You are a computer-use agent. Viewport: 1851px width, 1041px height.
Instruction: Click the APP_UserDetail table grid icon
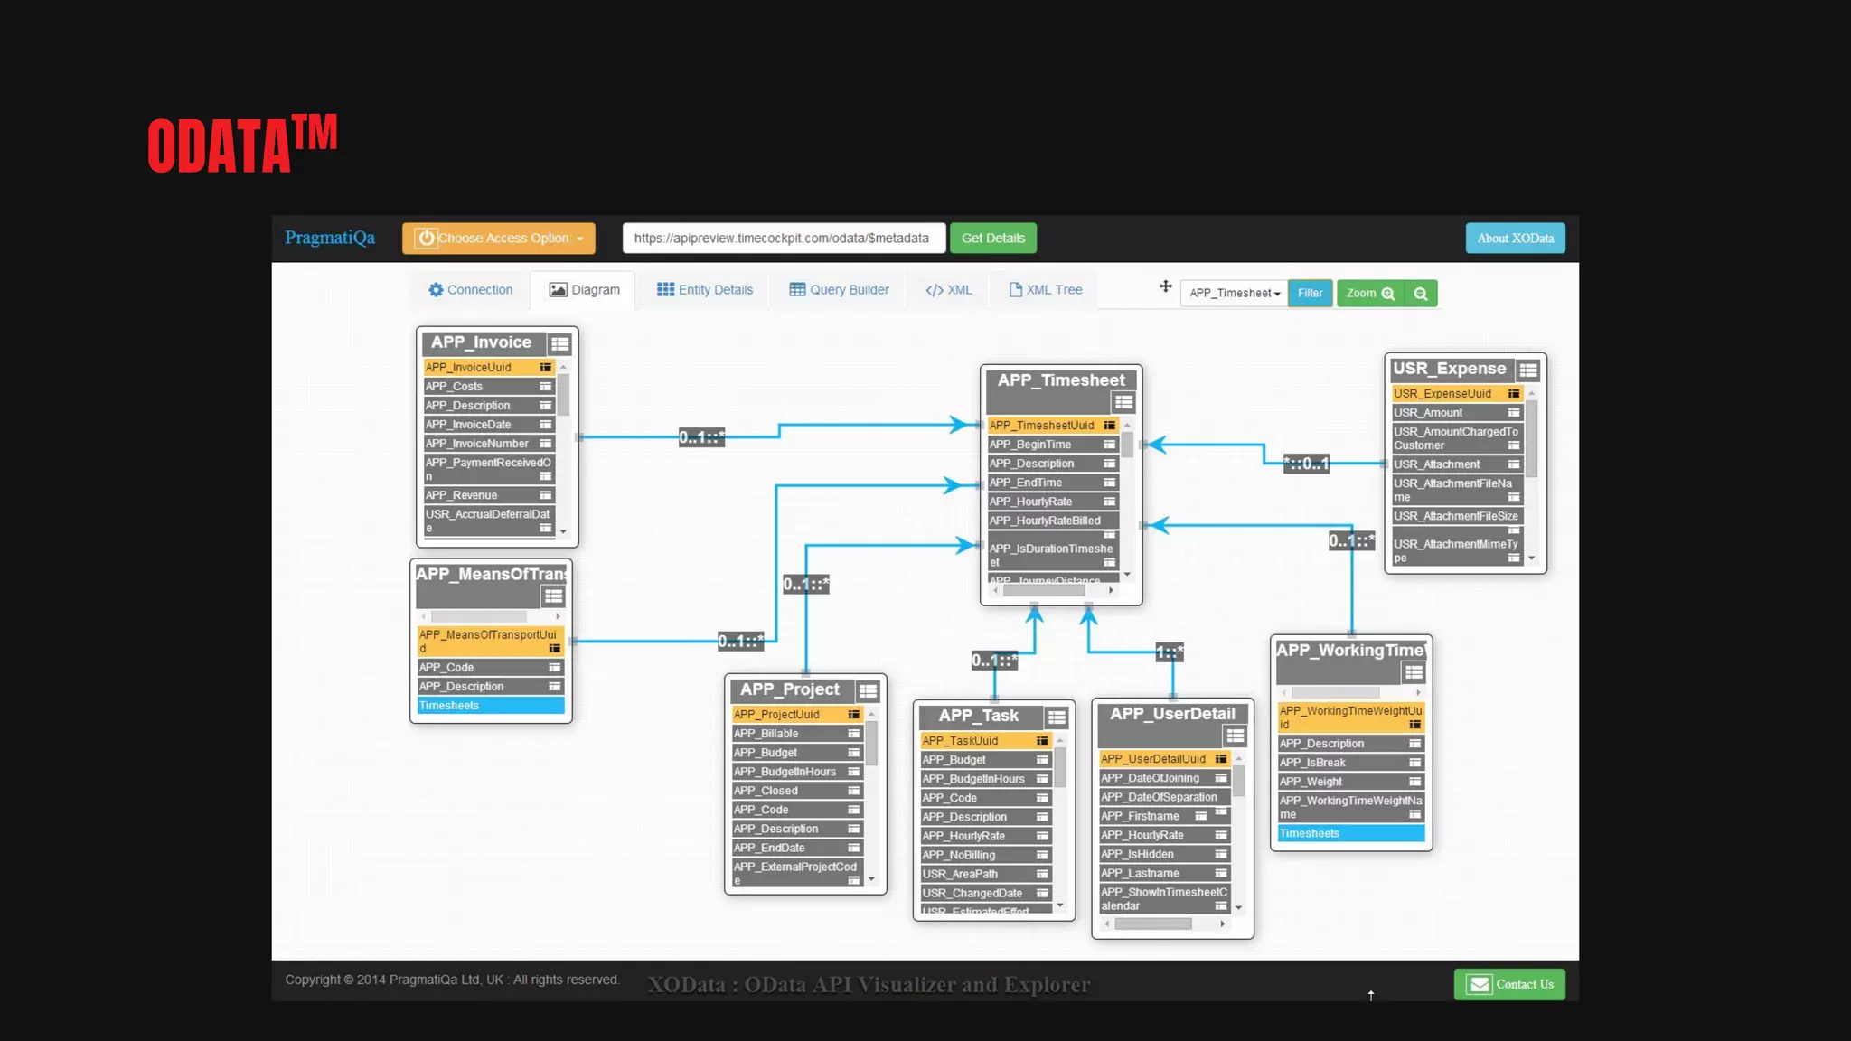tap(1235, 736)
